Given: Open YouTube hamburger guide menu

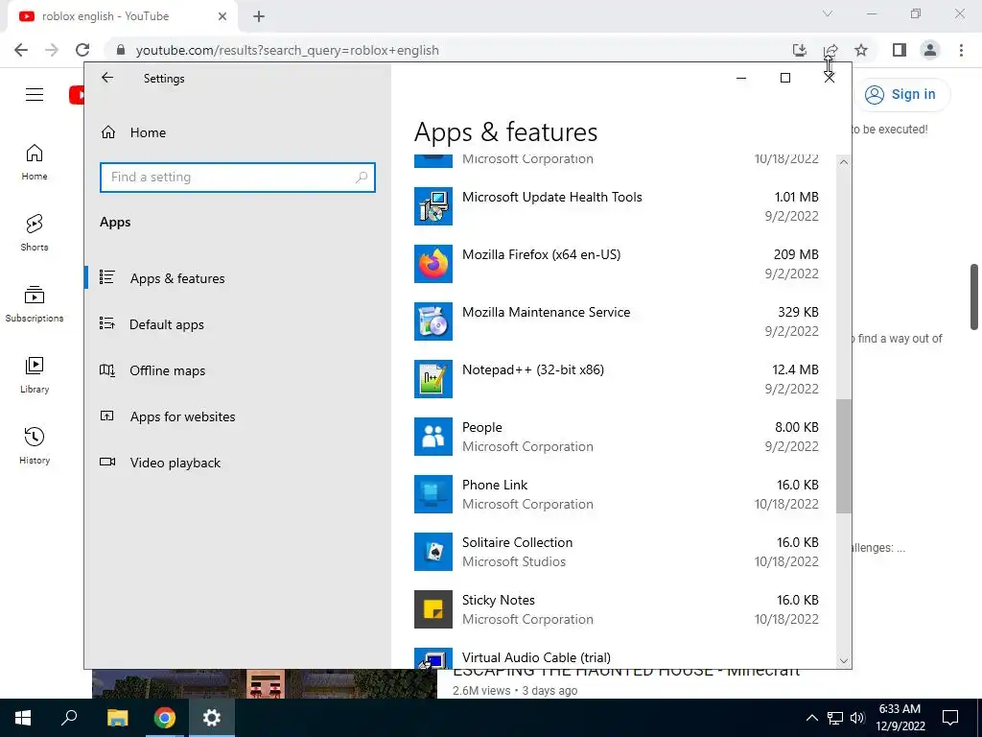Looking at the screenshot, I should click(35, 95).
